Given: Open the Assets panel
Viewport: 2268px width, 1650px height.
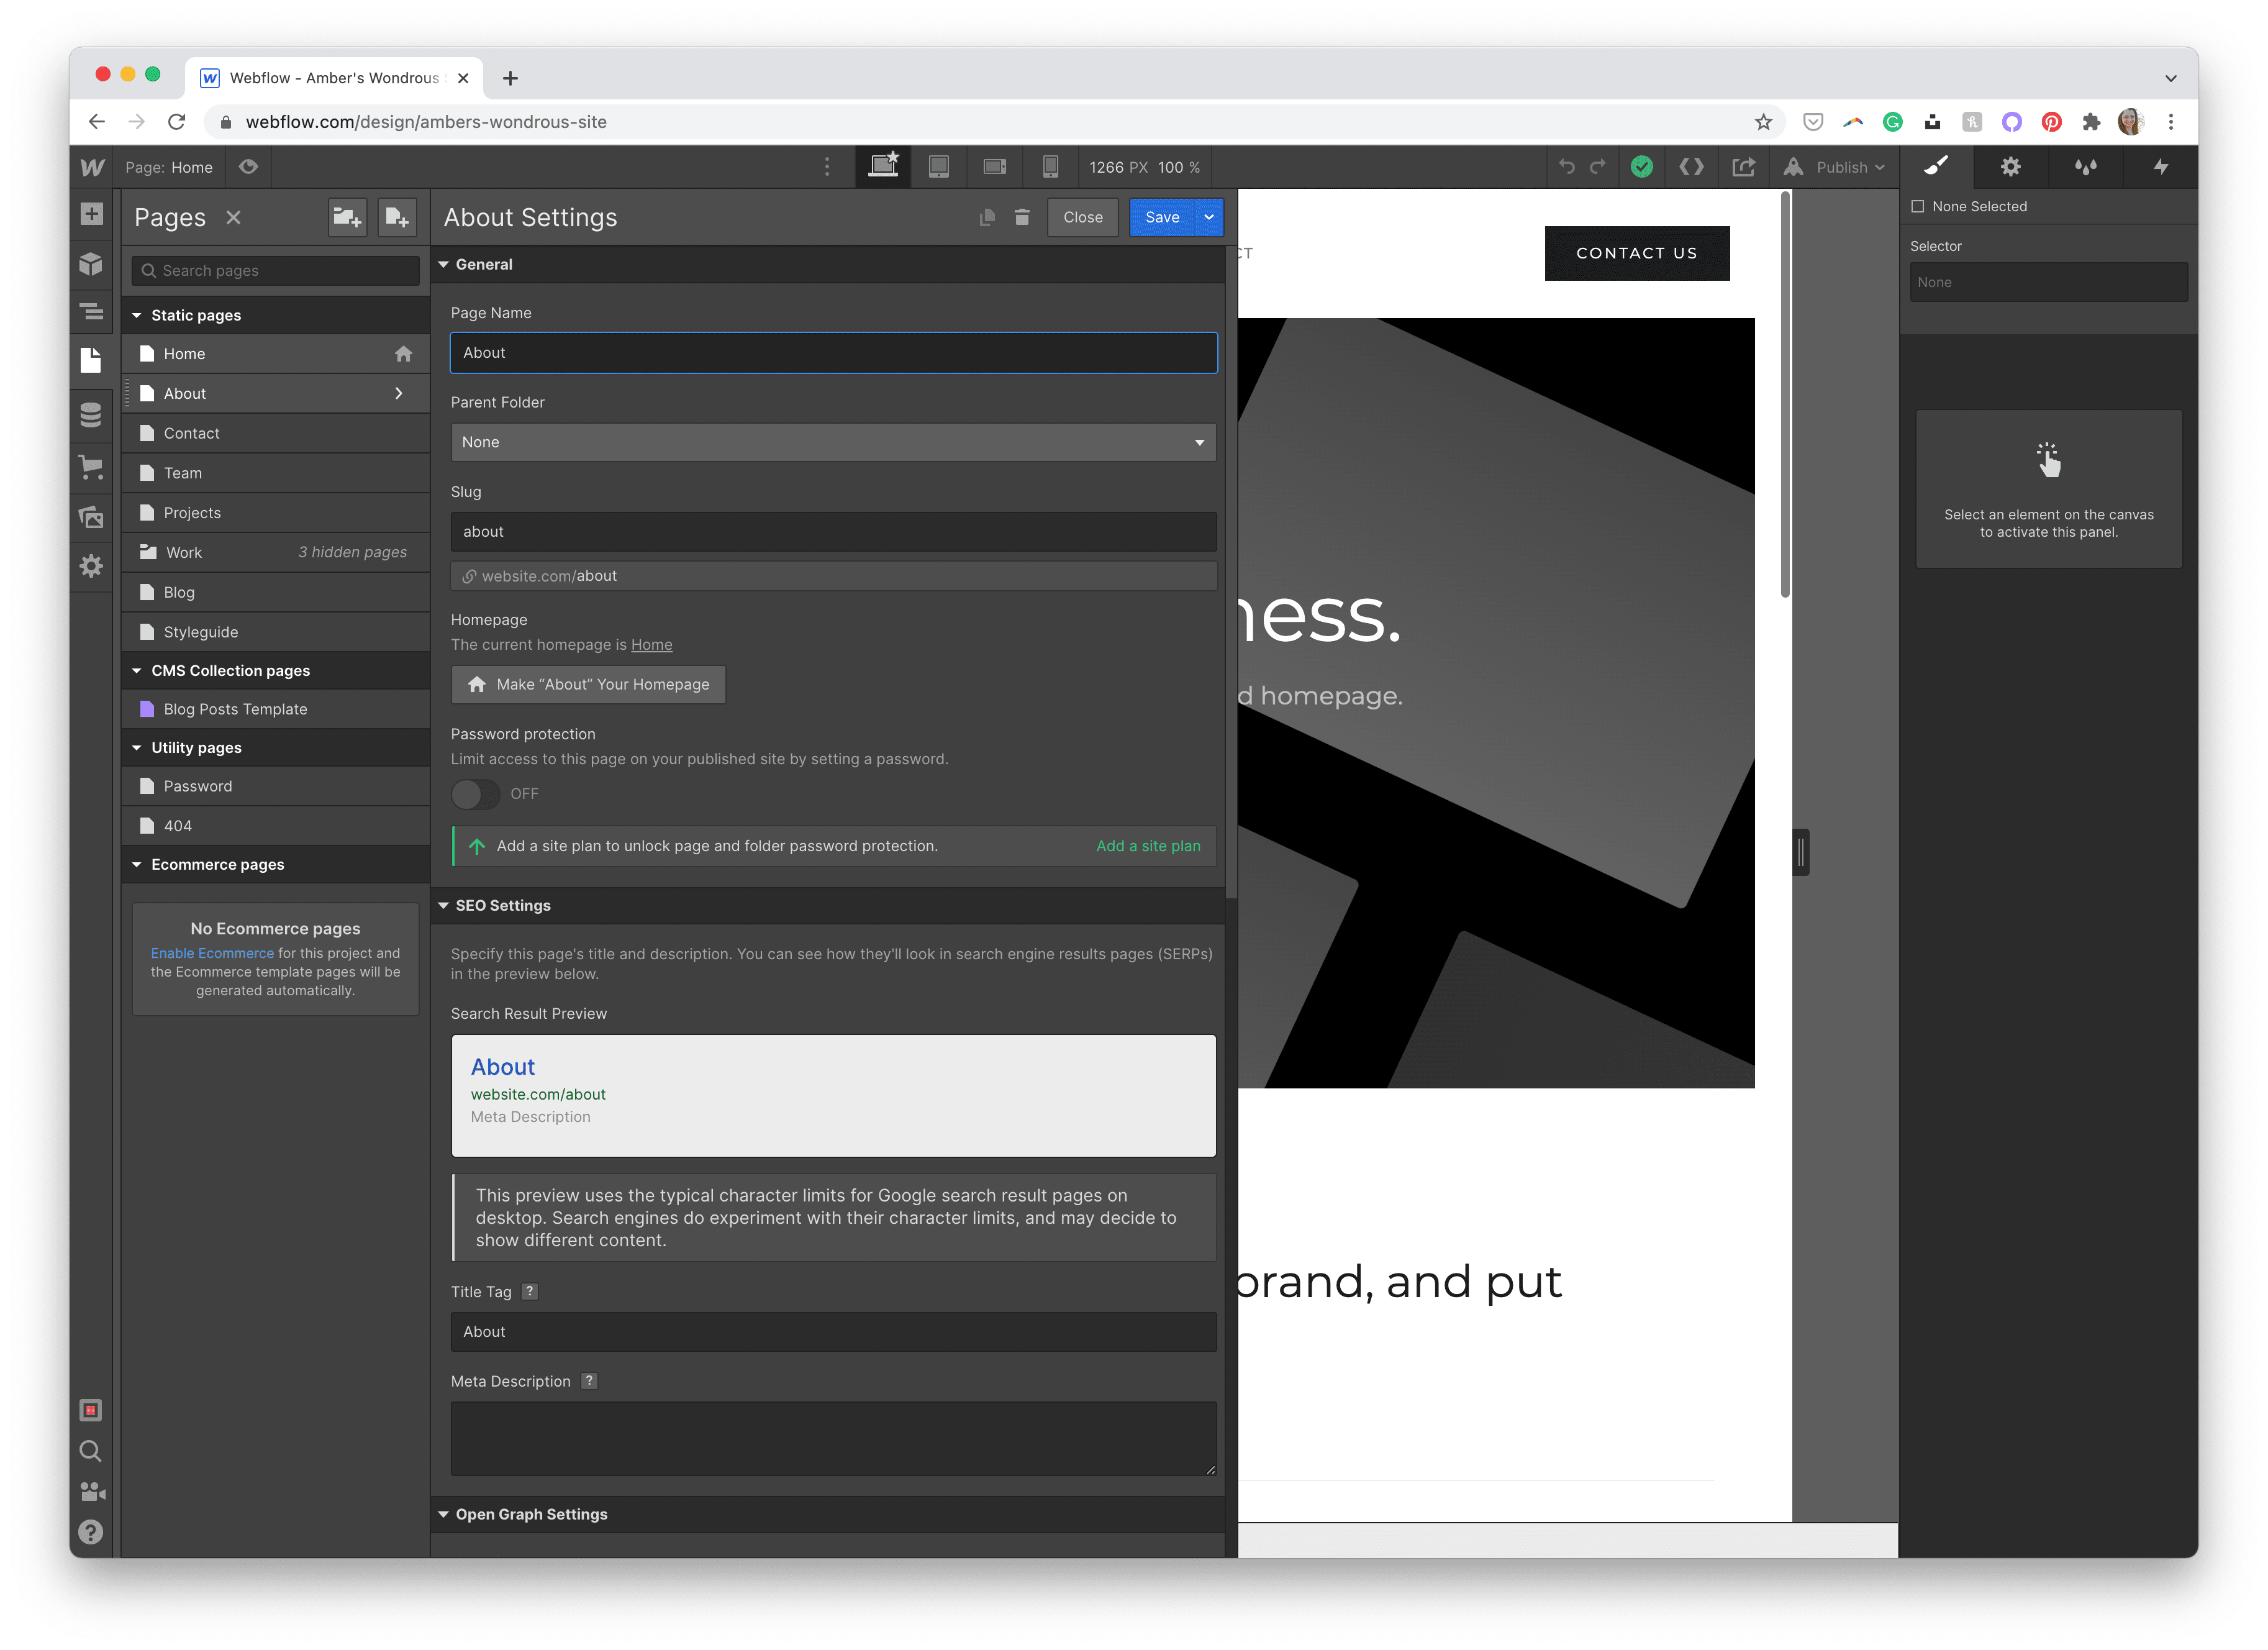Looking at the screenshot, I should point(91,518).
